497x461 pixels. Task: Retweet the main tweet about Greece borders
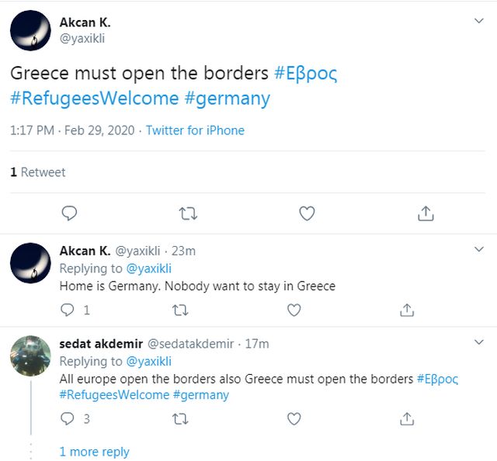coord(188,213)
